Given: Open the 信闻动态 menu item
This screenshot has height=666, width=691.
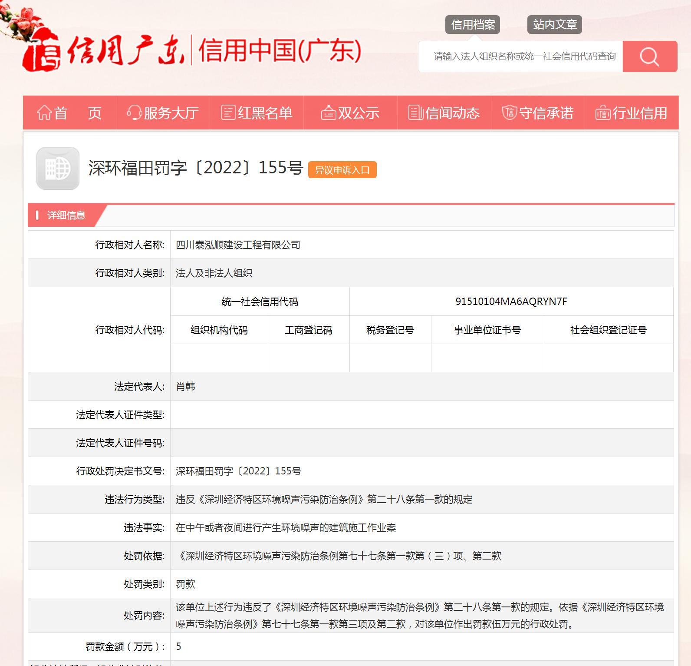Looking at the screenshot, I should click(444, 113).
